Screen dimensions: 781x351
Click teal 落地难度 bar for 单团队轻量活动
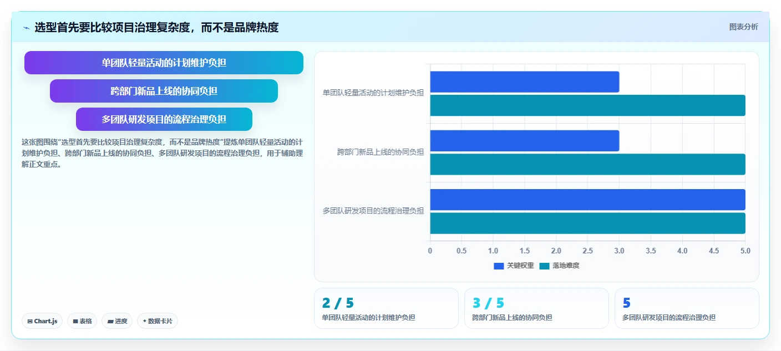(587, 105)
